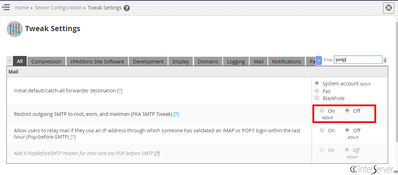Switch to the Mail tab
This screenshot has height=175, width=398.
[258, 61]
